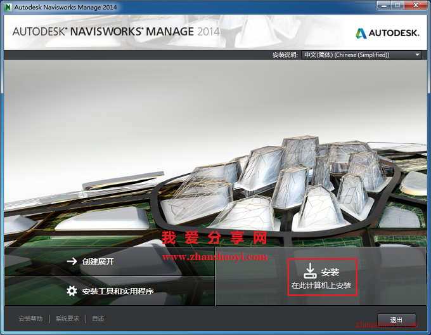Close the installer window
Viewport: 431px width, 335px height.
(x=416, y=5)
